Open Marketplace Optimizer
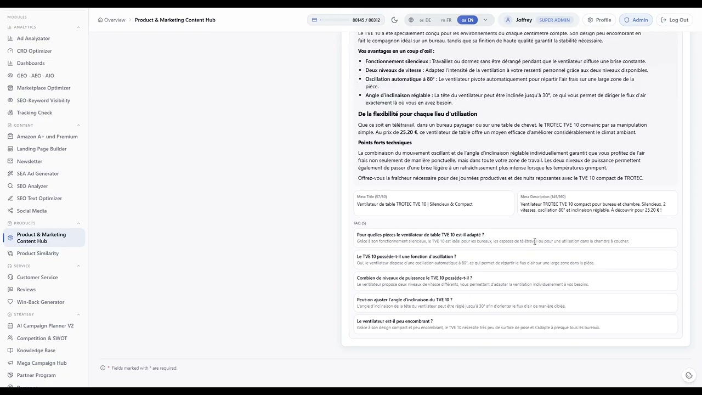The height and width of the screenshot is (395, 702). (44, 88)
